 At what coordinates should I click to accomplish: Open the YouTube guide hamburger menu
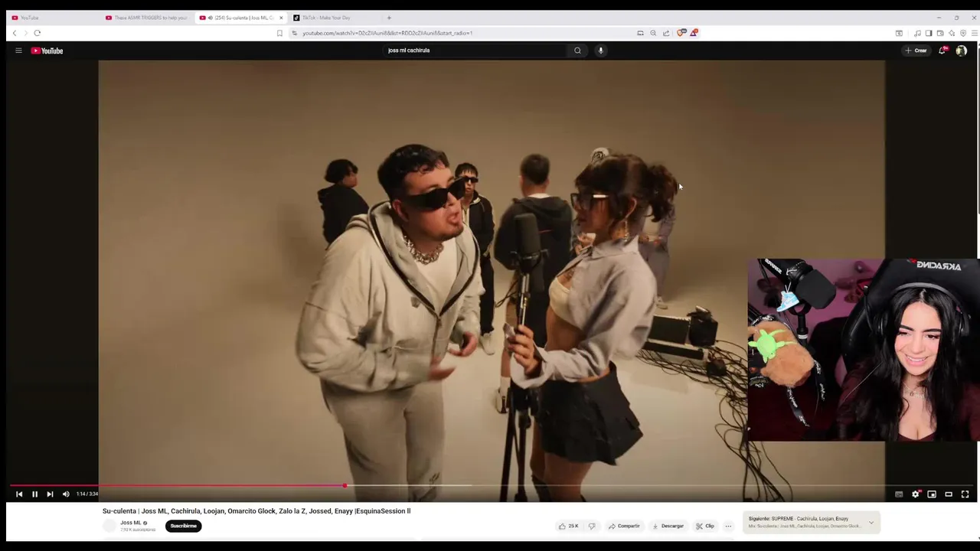click(x=18, y=51)
